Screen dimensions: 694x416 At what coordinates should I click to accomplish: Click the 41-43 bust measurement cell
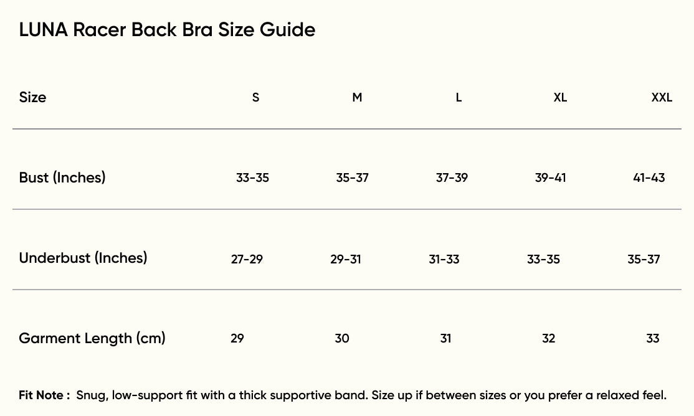[649, 178]
